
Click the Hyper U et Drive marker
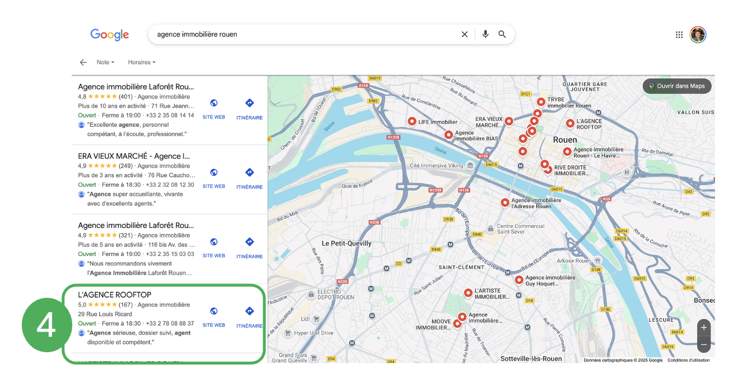pyautogui.click(x=287, y=333)
